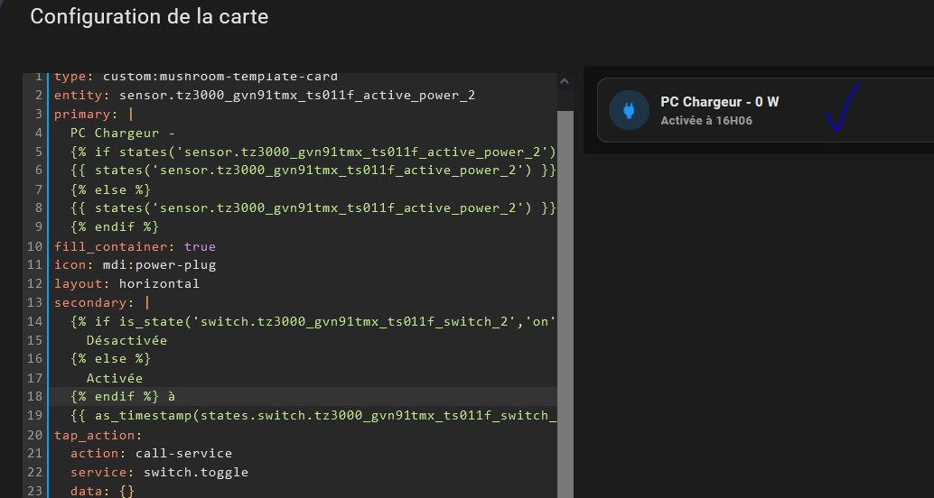Place cursor on 'fill_container: true' line
The width and height of the screenshot is (934, 498).
pos(135,246)
